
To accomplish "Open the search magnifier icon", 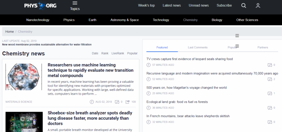I will [244, 5].
